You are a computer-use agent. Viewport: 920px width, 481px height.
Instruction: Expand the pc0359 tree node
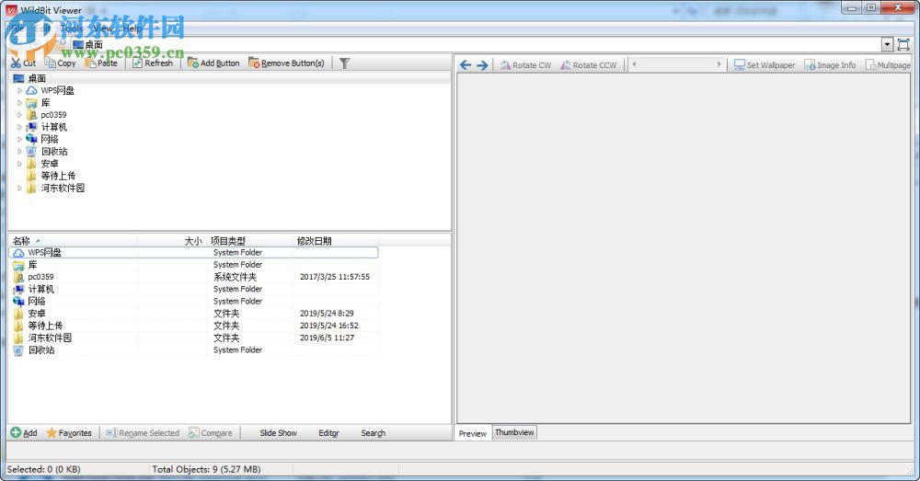coord(19,115)
